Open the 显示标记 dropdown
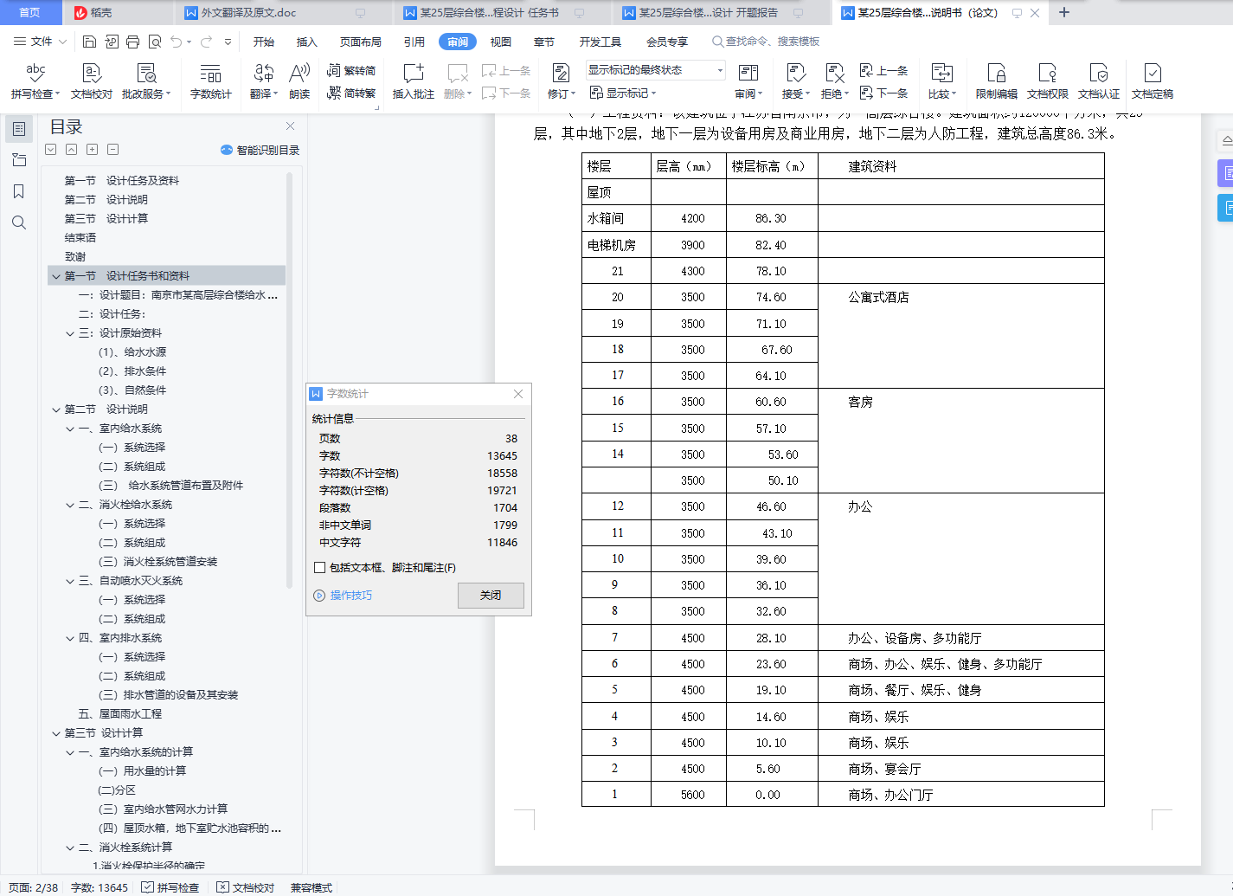Image resolution: width=1233 pixels, height=896 pixels. 623,93
